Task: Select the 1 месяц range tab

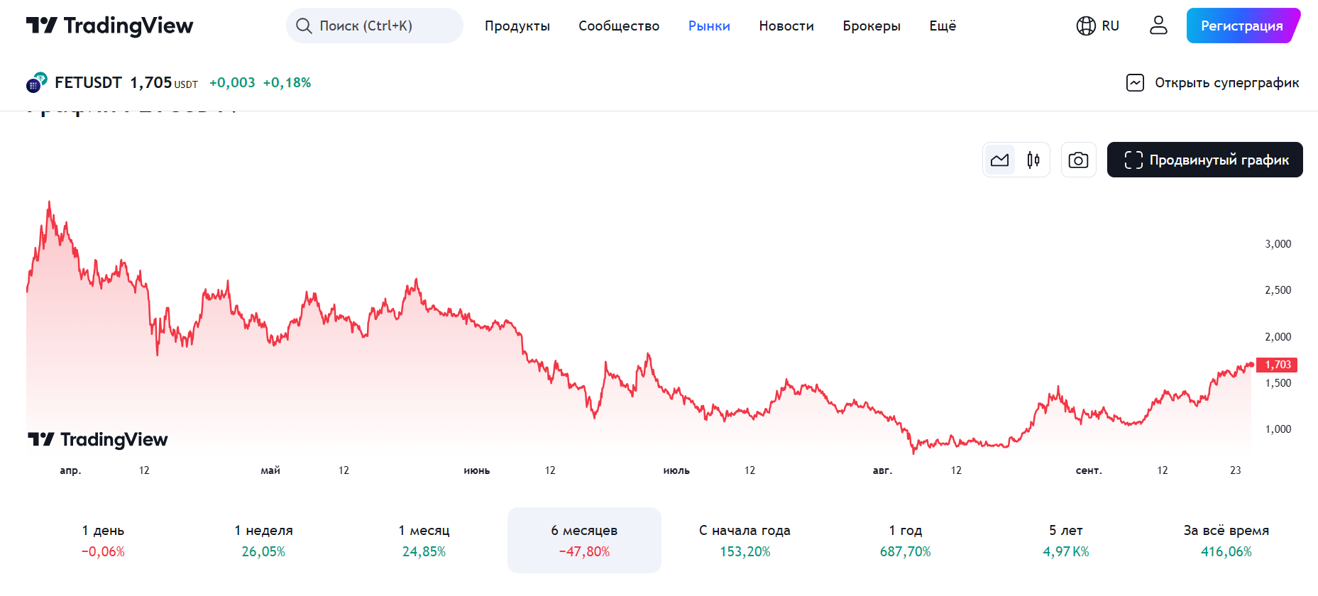Action: point(424,540)
